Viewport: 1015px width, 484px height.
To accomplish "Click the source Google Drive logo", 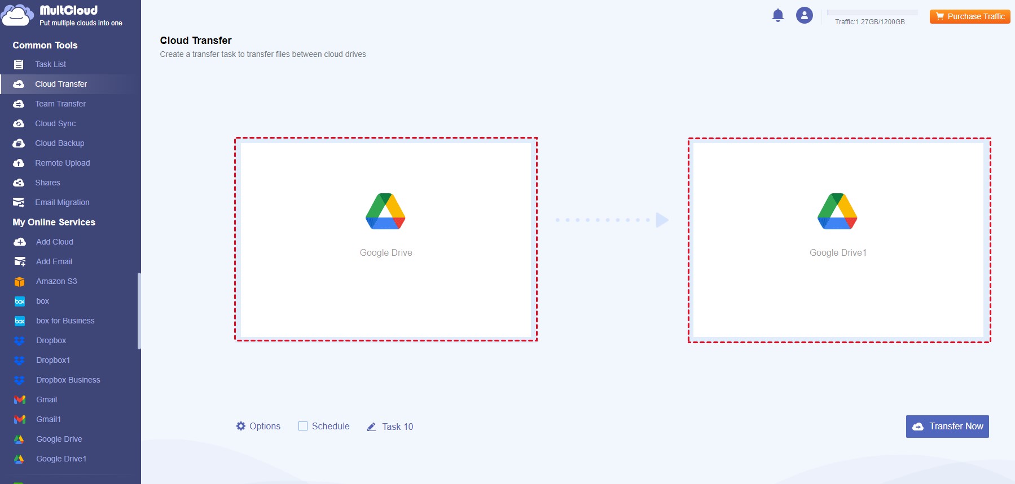I will click(x=385, y=211).
